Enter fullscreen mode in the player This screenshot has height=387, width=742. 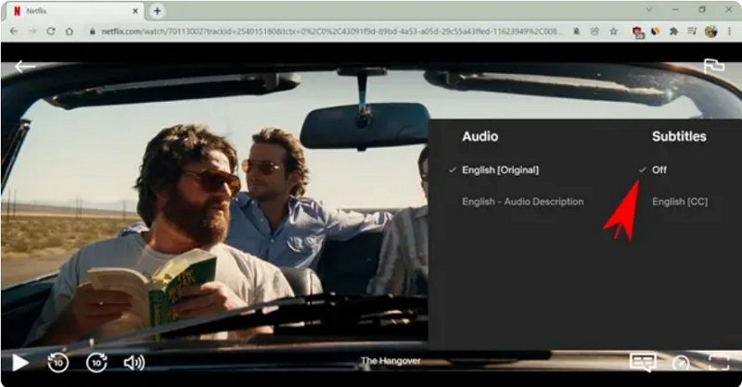click(x=719, y=363)
